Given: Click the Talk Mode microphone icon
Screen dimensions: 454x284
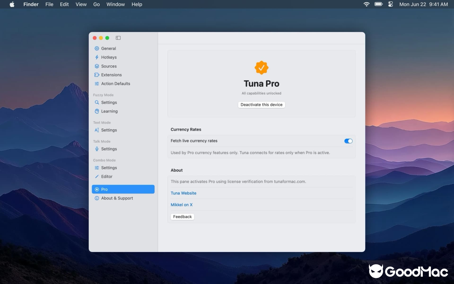Looking at the screenshot, I should click(x=97, y=149).
